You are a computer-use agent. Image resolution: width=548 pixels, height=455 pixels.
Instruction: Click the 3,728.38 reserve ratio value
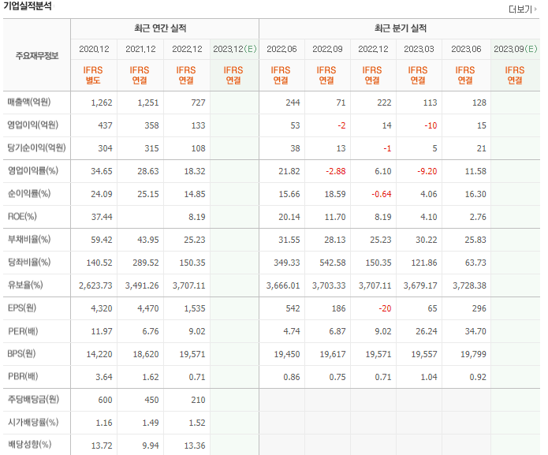click(x=470, y=285)
